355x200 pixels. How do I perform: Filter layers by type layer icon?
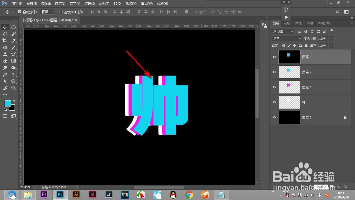312,31
